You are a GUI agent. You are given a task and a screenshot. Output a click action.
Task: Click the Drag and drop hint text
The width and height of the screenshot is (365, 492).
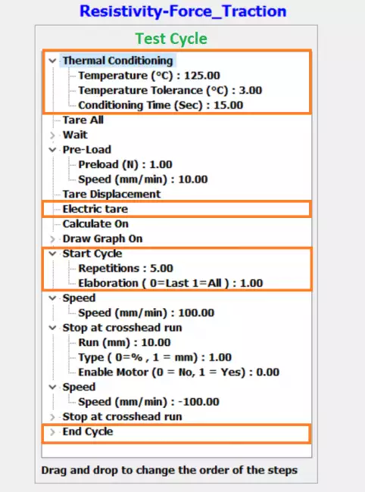click(x=170, y=470)
